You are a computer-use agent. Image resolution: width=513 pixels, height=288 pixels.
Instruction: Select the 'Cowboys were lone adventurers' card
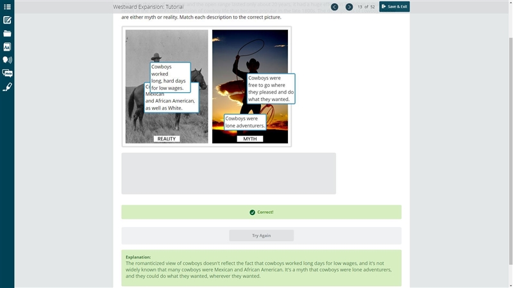pyautogui.click(x=245, y=122)
